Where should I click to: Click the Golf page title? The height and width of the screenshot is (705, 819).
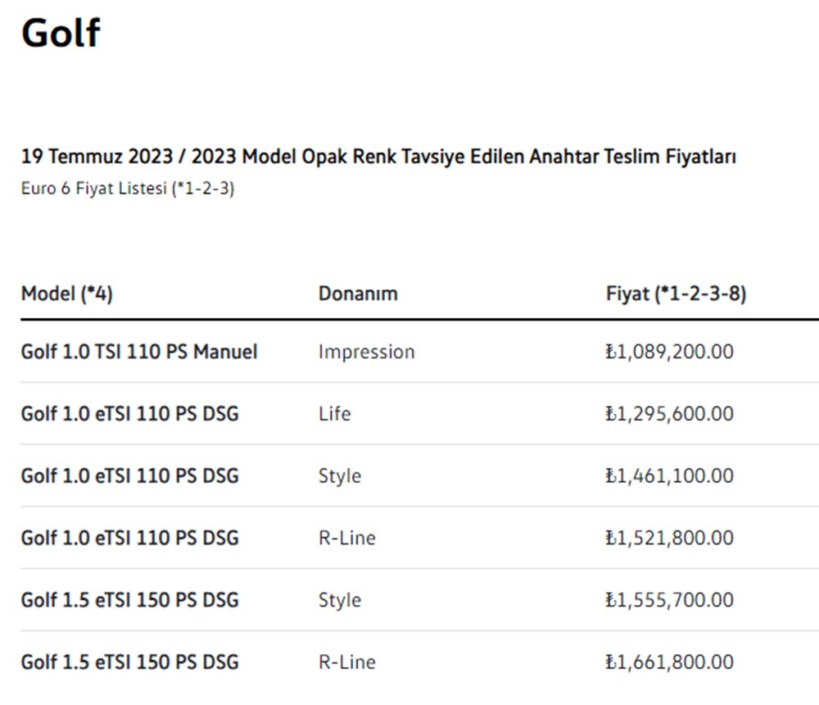pyautogui.click(x=61, y=33)
